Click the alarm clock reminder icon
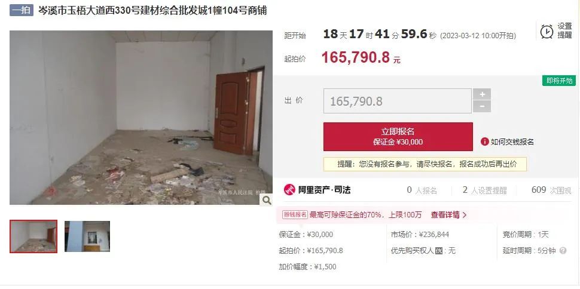Image resolution: width=580 pixels, height=289 pixels. coord(547,32)
